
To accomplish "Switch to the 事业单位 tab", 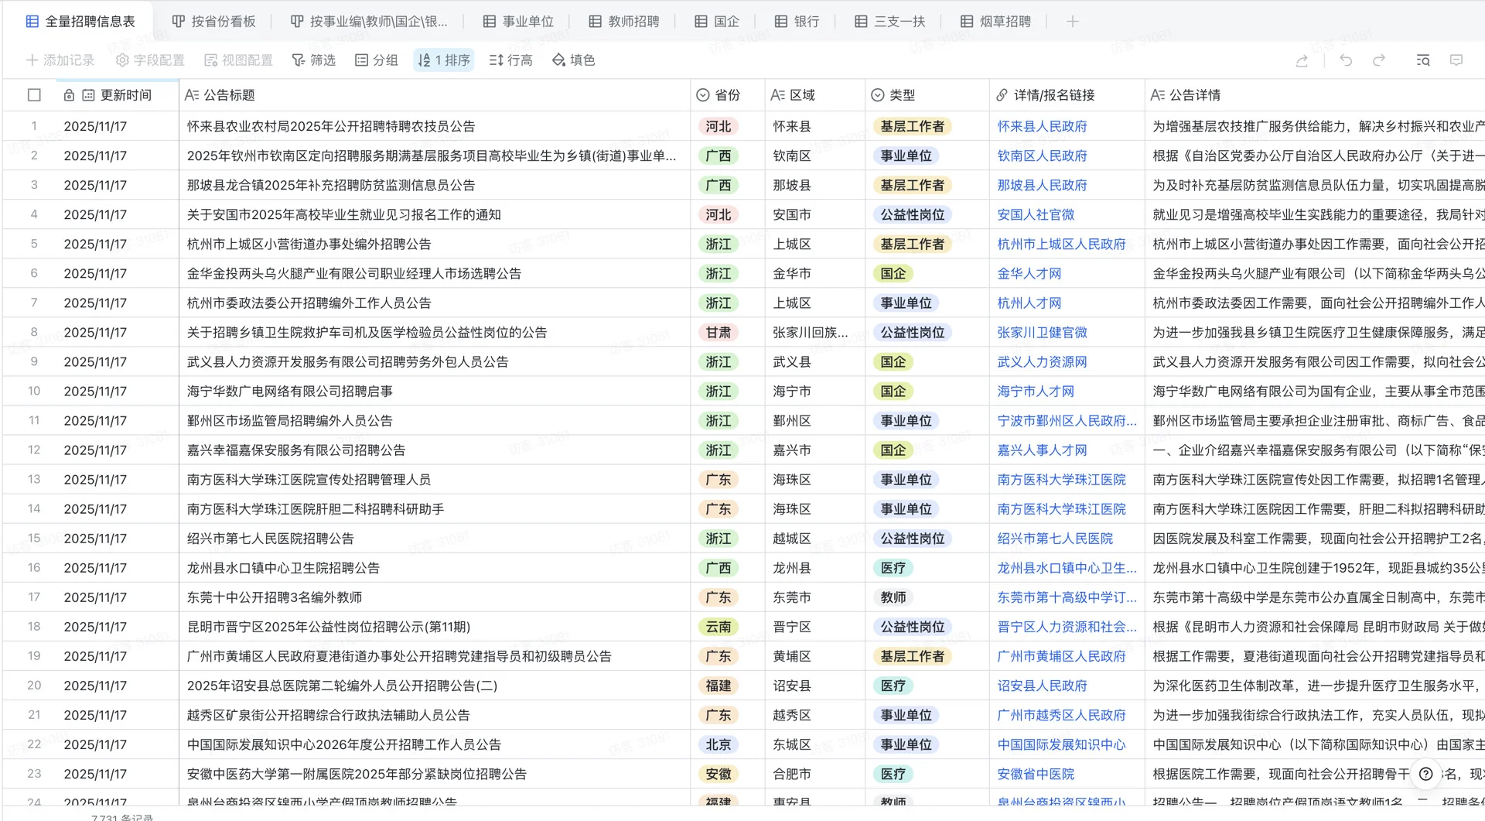I will point(517,21).
